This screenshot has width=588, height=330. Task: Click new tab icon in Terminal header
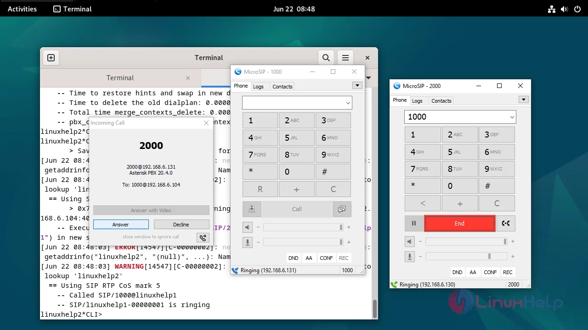[x=51, y=58]
